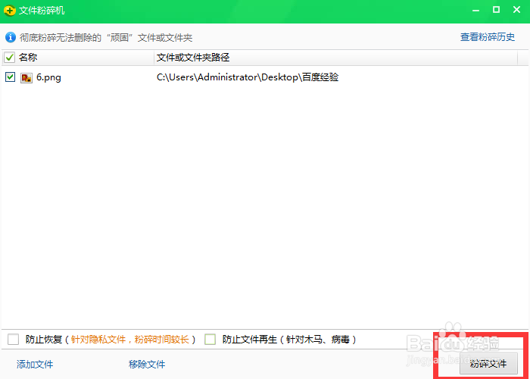Click the 防止文件再生 label text
This screenshot has width=530, height=379.
pyautogui.click(x=250, y=339)
